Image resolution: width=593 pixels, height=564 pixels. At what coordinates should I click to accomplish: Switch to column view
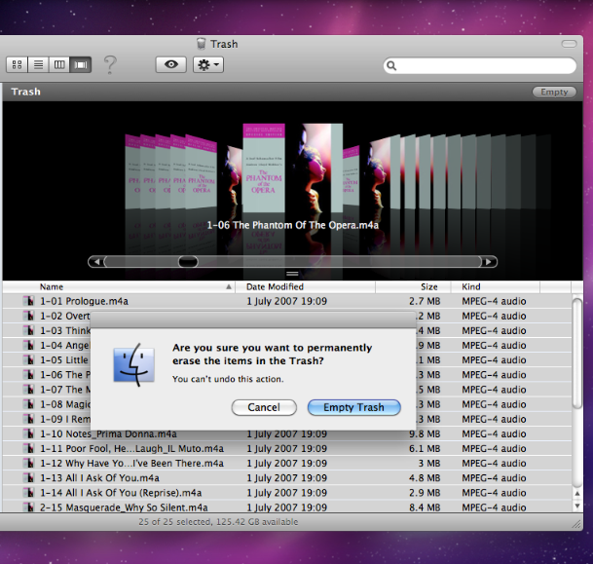tap(59, 64)
